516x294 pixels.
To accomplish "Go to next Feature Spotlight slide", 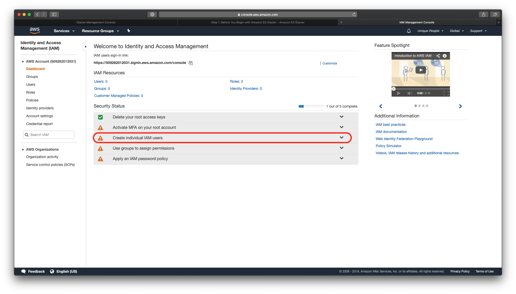I will pos(460,106).
